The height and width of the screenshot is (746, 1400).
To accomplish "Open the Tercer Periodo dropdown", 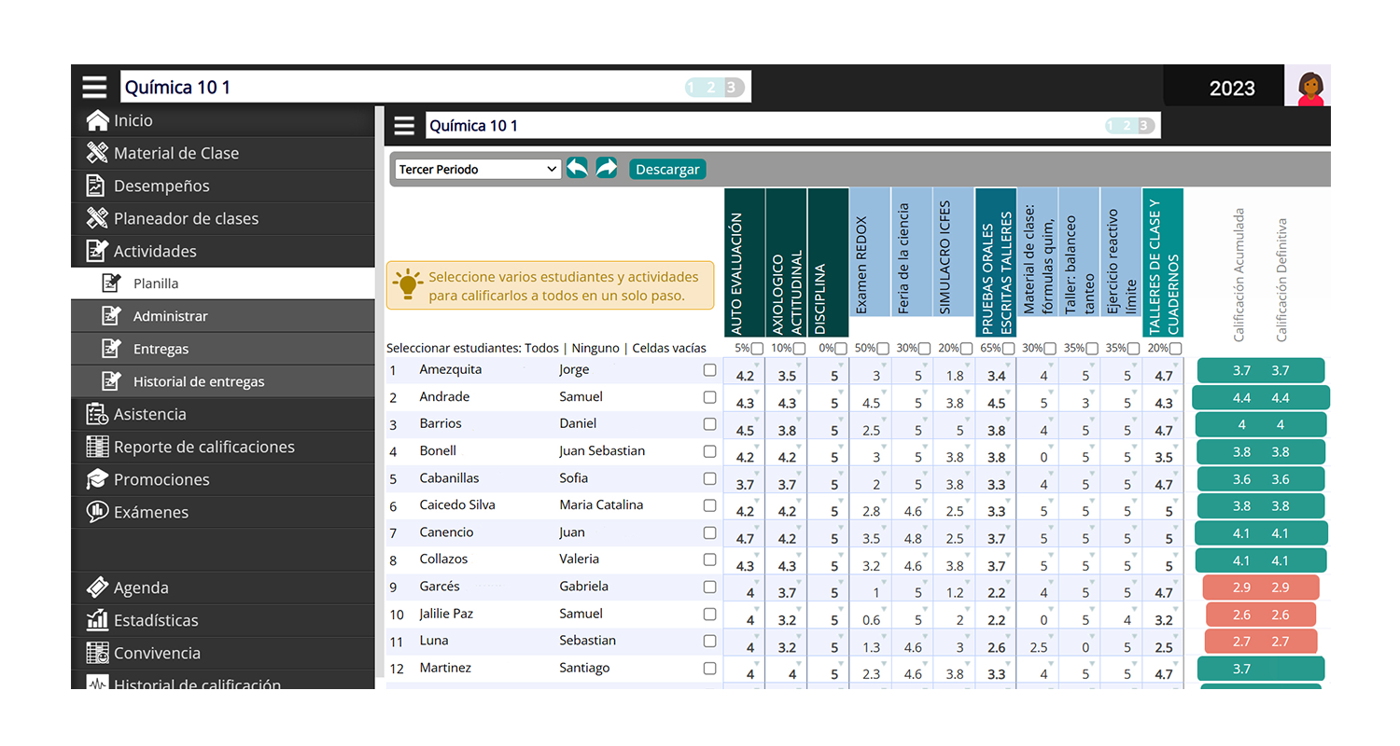I will (477, 170).
